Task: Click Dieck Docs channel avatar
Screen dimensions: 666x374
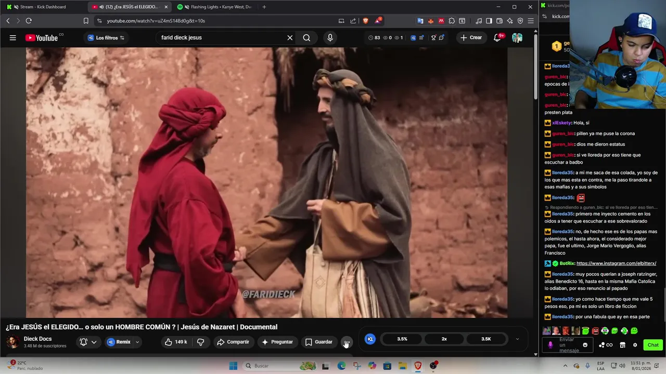Action: point(12,342)
